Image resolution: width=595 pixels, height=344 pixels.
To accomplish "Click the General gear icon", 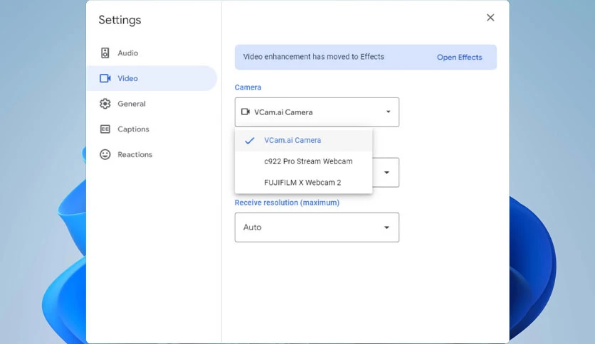I will pyautogui.click(x=105, y=104).
